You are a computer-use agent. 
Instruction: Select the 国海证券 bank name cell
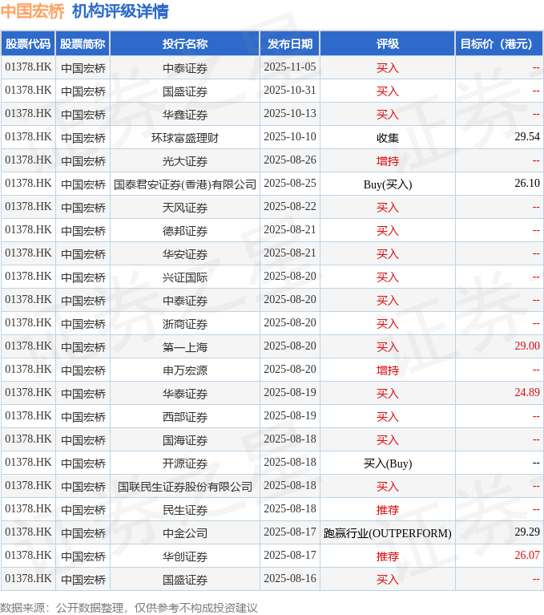[185, 440]
